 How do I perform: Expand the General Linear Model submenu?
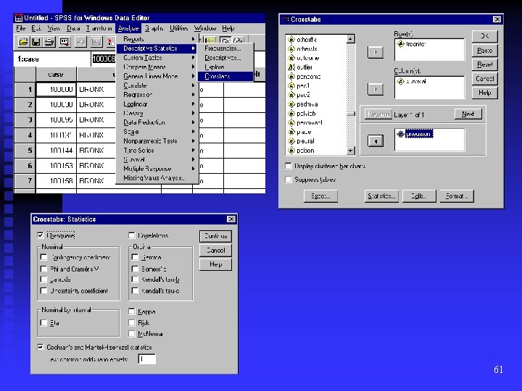click(x=157, y=76)
